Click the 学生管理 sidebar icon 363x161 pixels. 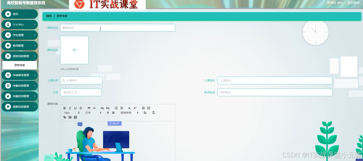tap(8, 35)
